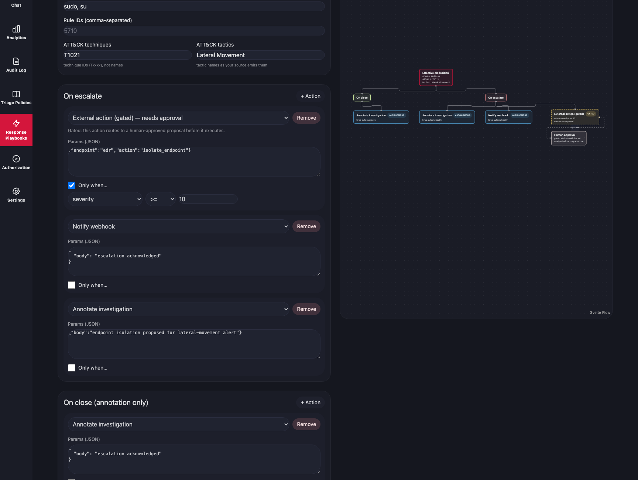This screenshot has height=480, width=638.
Task: Remove the Notify webhook action
Action: point(306,226)
